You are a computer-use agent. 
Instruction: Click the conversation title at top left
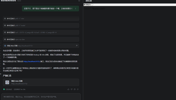pos(8,1)
